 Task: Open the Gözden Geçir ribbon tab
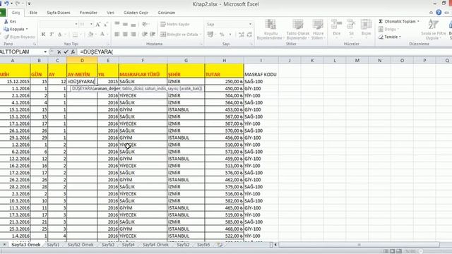tap(136, 13)
